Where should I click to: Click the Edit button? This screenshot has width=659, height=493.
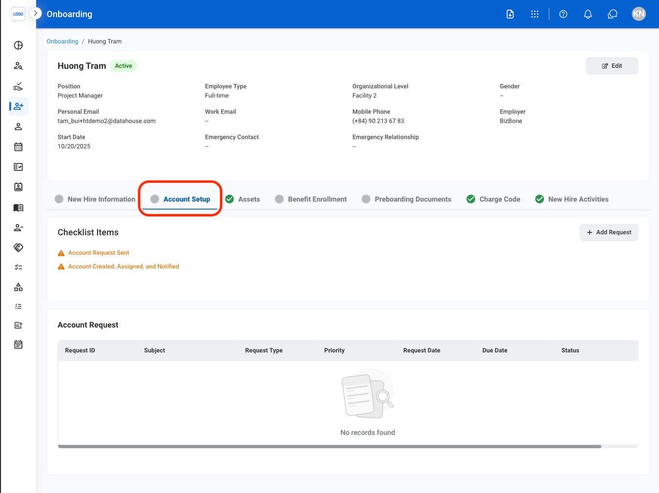coord(612,66)
